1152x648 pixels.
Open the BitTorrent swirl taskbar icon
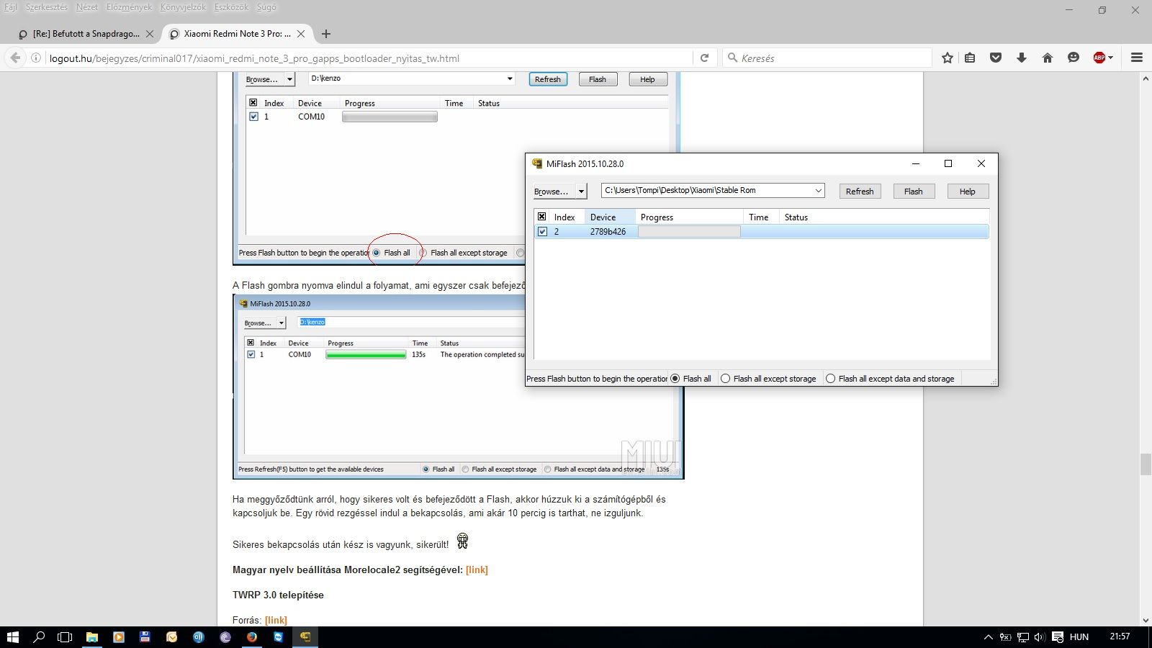(x=225, y=637)
